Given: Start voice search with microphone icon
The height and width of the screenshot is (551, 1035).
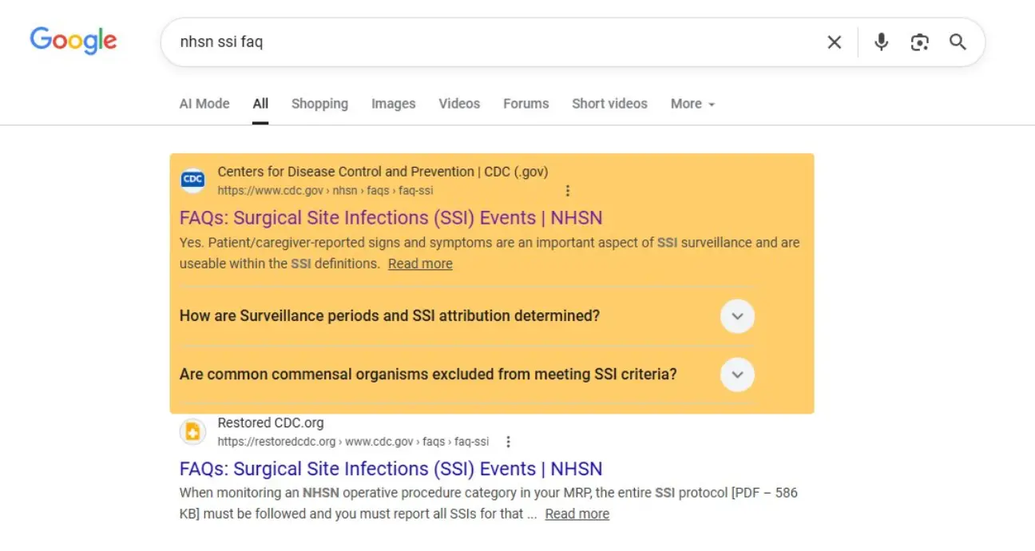Looking at the screenshot, I should click(x=881, y=42).
